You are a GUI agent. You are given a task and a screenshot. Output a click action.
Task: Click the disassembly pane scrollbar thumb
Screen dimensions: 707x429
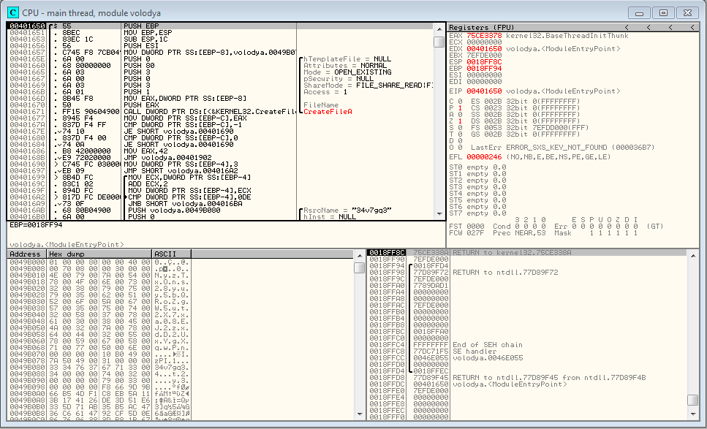tap(439, 42)
